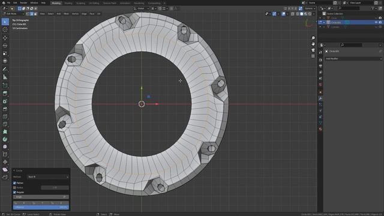Select the Extrude Region tool
The width and height of the screenshot is (384, 216).
pyautogui.click(x=5, y=94)
